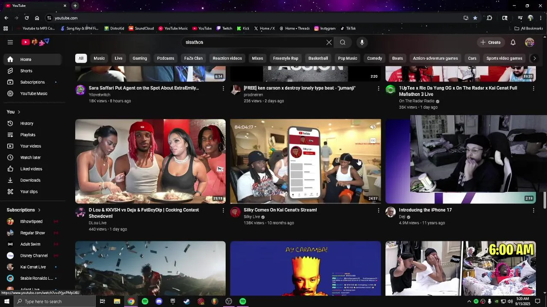The image size is (547, 307).
Task: Open options for ken carson beat video
Action: coord(378,88)
